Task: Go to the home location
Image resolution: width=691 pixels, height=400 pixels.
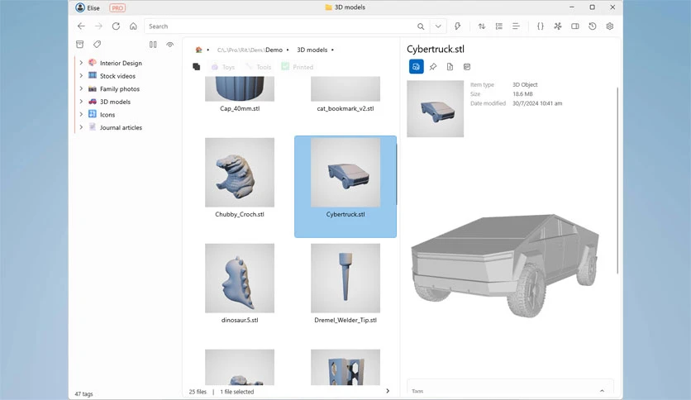Action: point(133,26)
